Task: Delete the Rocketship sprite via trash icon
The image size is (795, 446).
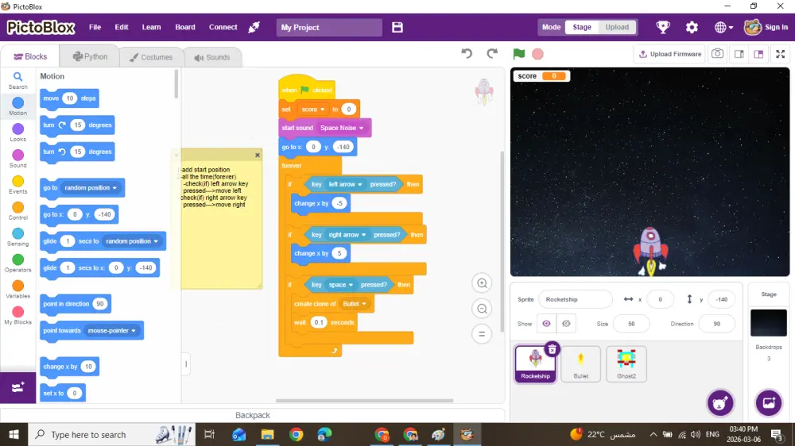Action: (552, 349)
